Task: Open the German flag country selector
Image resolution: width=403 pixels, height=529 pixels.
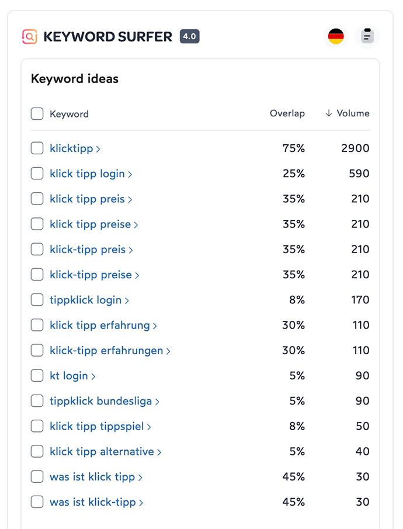Action: (336, 36)
